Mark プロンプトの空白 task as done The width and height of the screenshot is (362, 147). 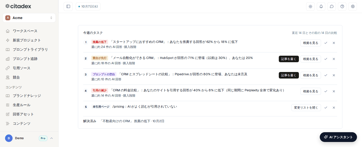[326, 75]
